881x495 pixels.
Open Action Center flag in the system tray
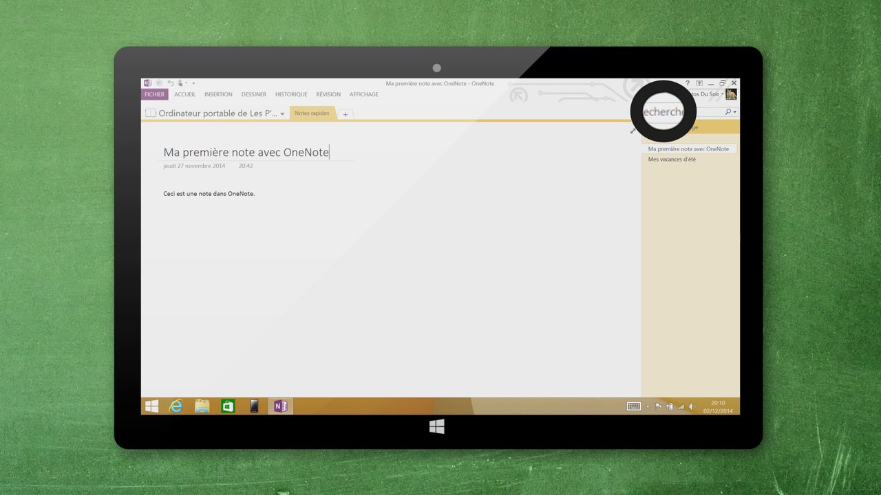659,406
